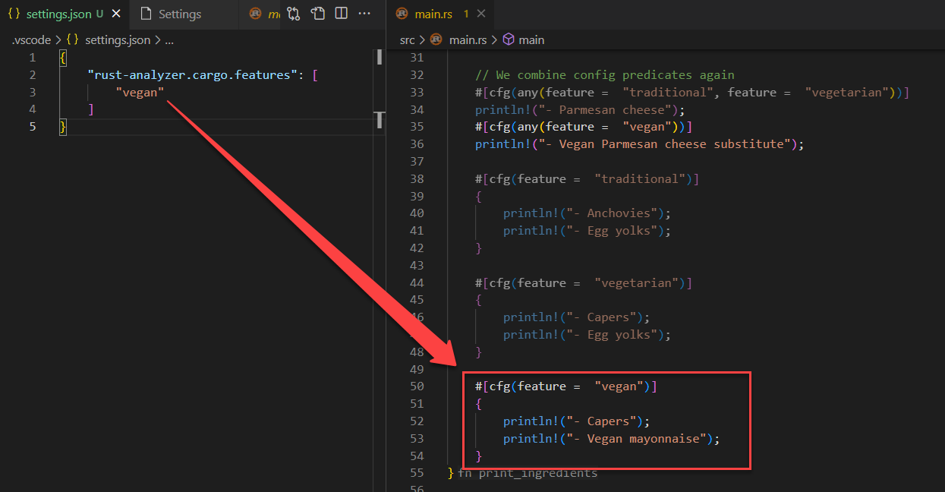This screenshot has width=945, height=492.
Task: Open the More Actions ellipsis menu
Action: [x=364, y=14]
